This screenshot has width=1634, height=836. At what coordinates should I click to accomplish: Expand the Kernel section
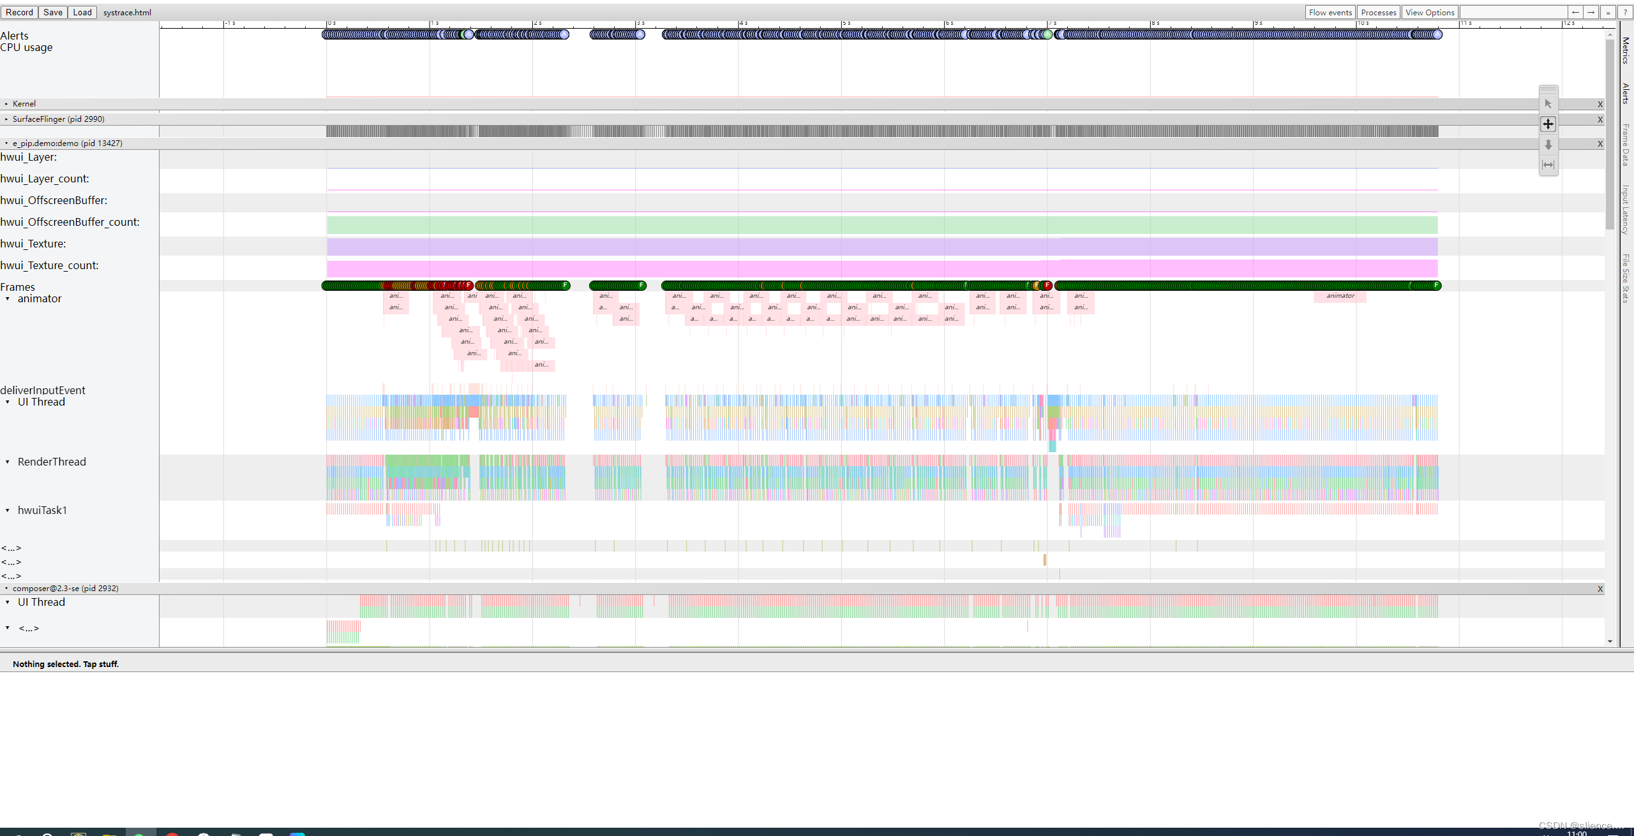pyautogui.click(x=6, y=103)
